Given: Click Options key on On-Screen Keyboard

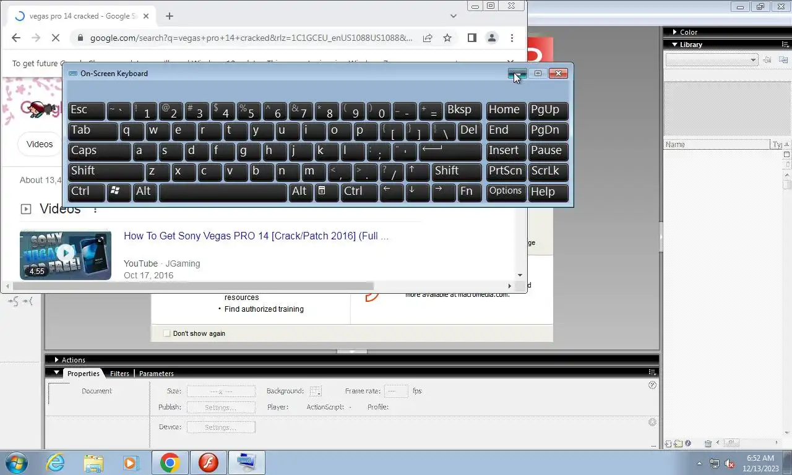Looking at the screenshot, I should (x=506, y=192).
